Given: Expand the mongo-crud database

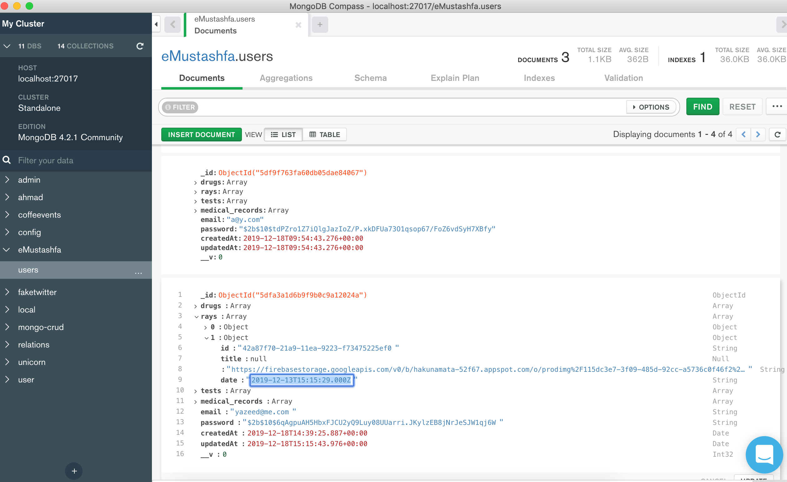Looking at the screenshot, I should (x=7, y=327).
